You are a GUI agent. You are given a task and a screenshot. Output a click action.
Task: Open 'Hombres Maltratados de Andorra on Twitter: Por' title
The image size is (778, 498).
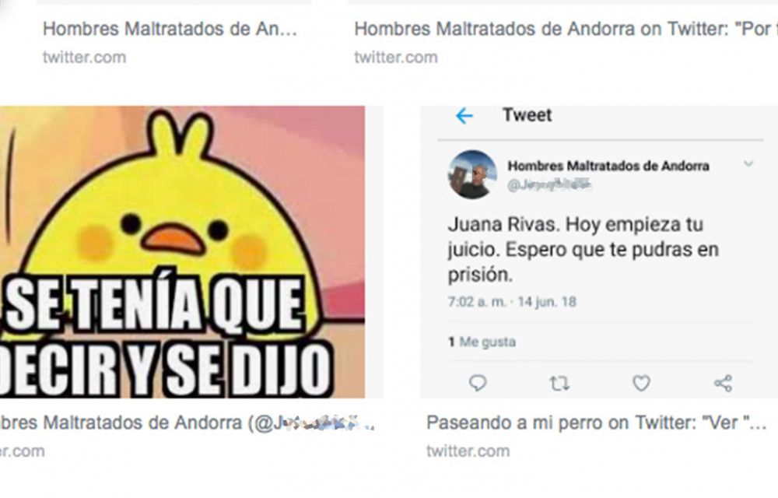(x=566, y=29)
